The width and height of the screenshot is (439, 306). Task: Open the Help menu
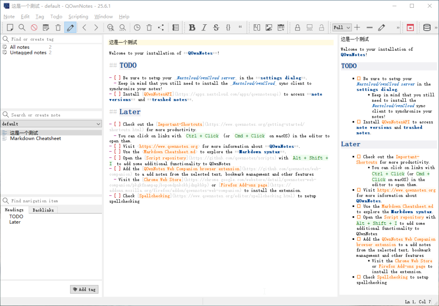coord(124,17)
